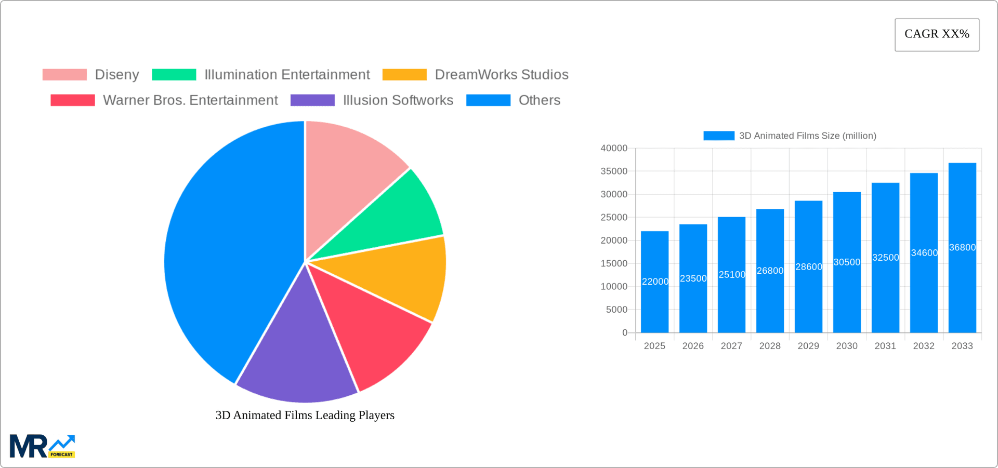Click the chart title 3D Animated Films Leading Players
This screenshot has width=998, height=468.
coord(305,415)
